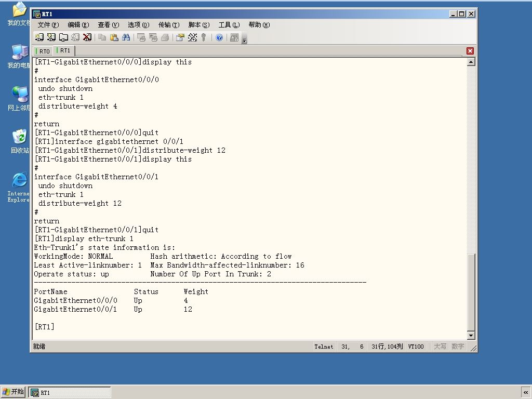Open the 文件(F) menu
Viewport: 532px width, 399px height.
48,25
